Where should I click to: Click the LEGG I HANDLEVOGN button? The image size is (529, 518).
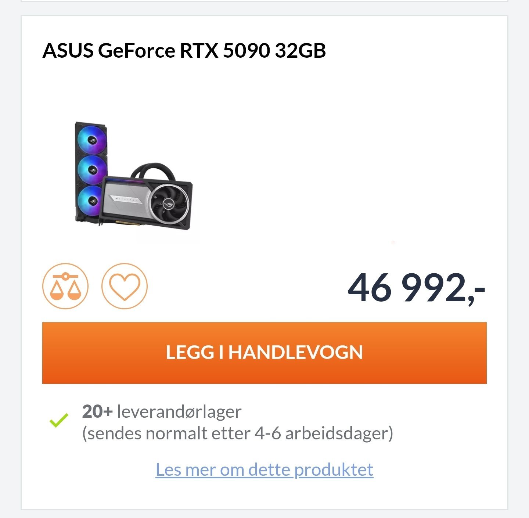[x=264, y=353]
